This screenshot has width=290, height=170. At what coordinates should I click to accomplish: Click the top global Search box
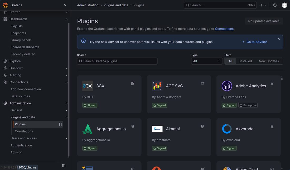220,5
